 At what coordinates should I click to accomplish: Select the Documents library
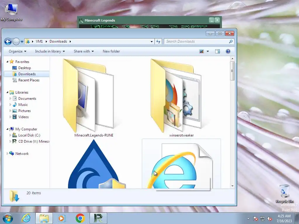(x=27, y=99)
